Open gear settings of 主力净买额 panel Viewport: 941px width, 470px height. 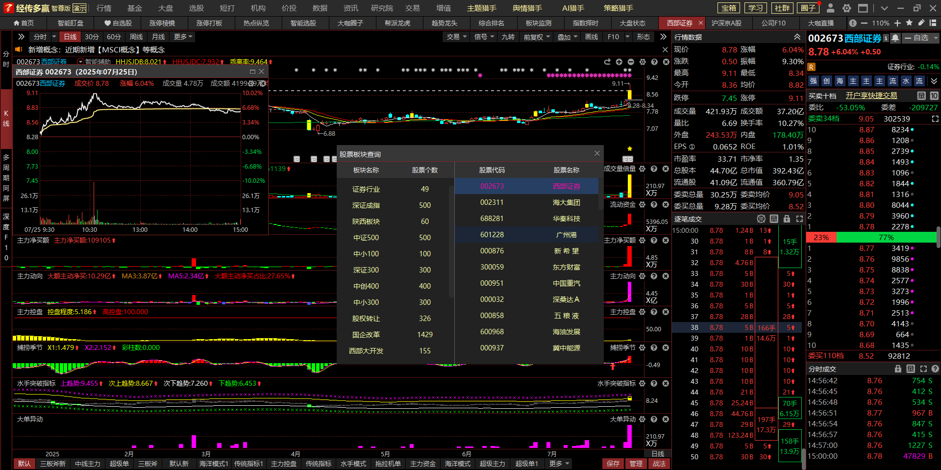642,240
